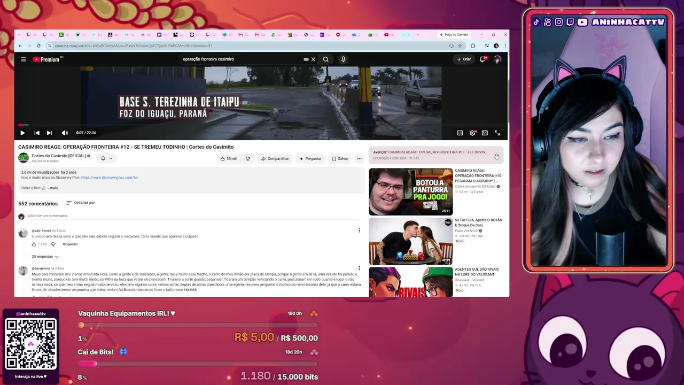Go back in the browser
Viewport: 684px width, 385px height.
pyautogui.click(x=20, y=46)
